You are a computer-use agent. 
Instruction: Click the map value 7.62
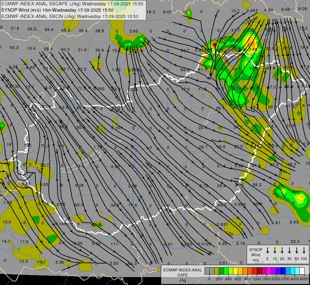pos(116,70)
